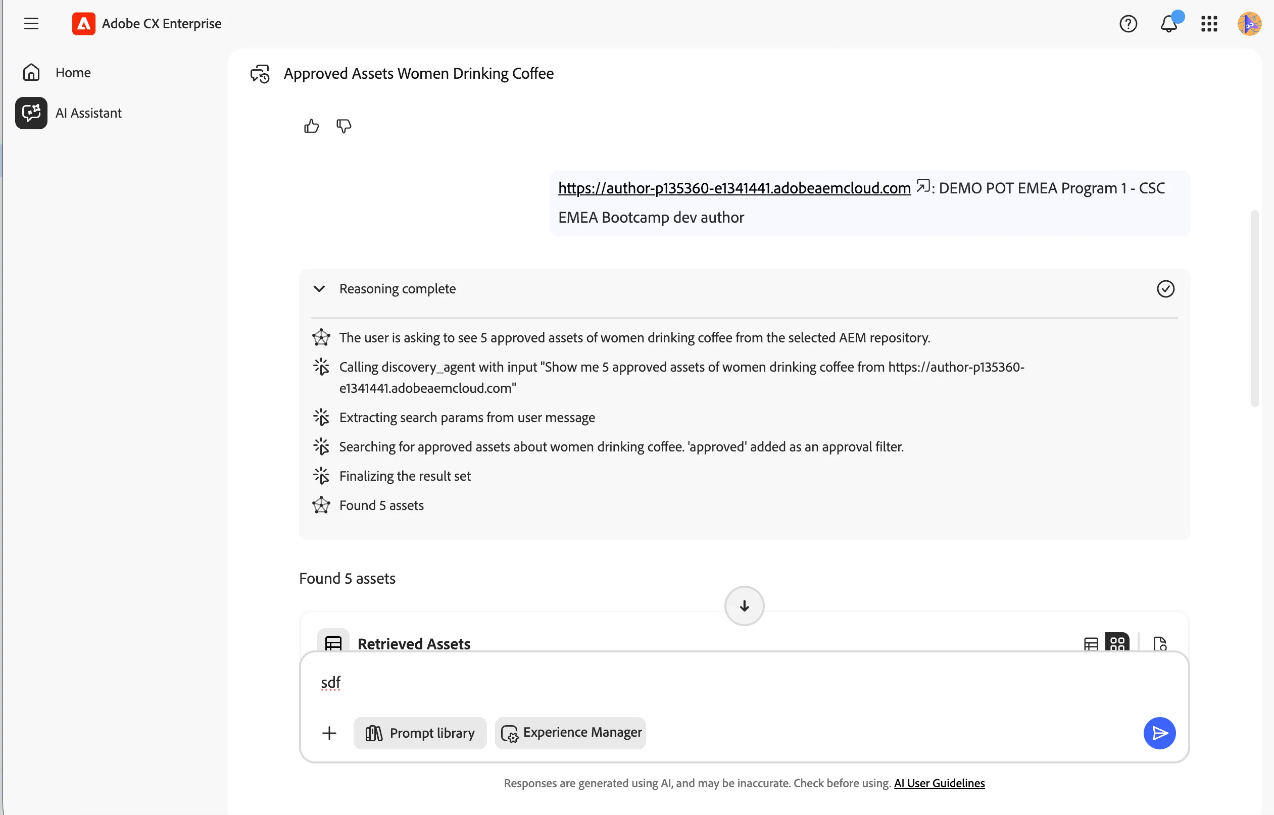
Task: Click the external link icon after the URL
Action: pos(922,186)
